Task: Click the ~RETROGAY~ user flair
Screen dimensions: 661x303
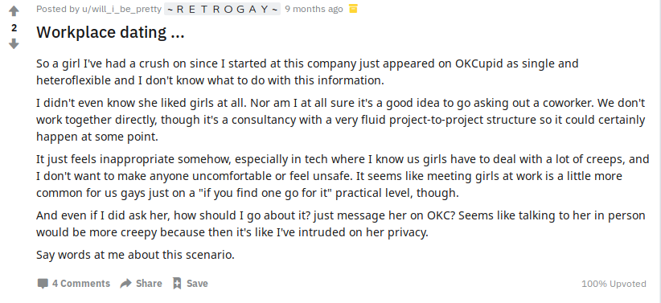Action: tap(222, 9)
